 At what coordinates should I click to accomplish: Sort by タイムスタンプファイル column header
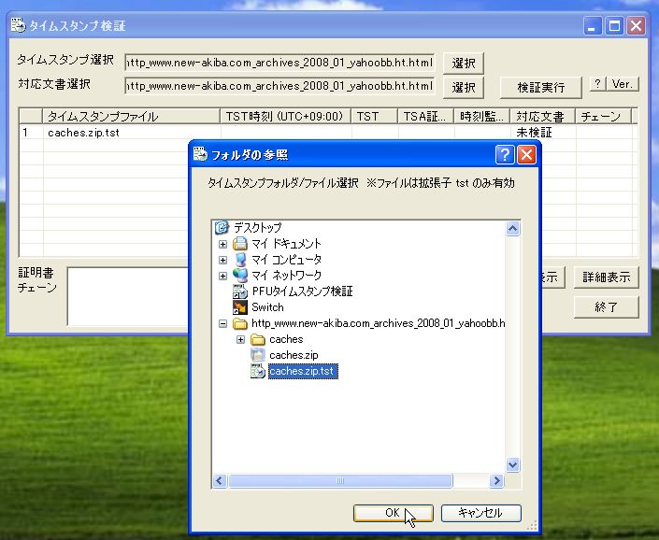tap(131, 116)
